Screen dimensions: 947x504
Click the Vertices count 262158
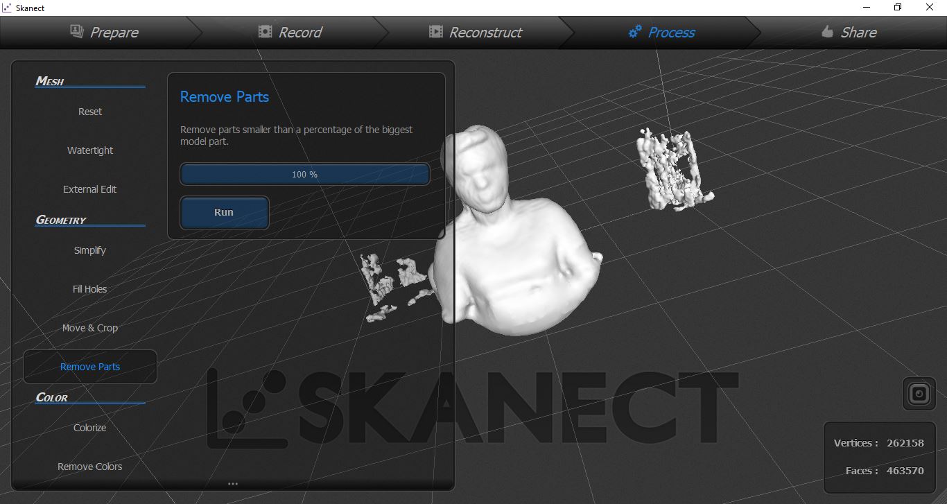coord(905,443)
